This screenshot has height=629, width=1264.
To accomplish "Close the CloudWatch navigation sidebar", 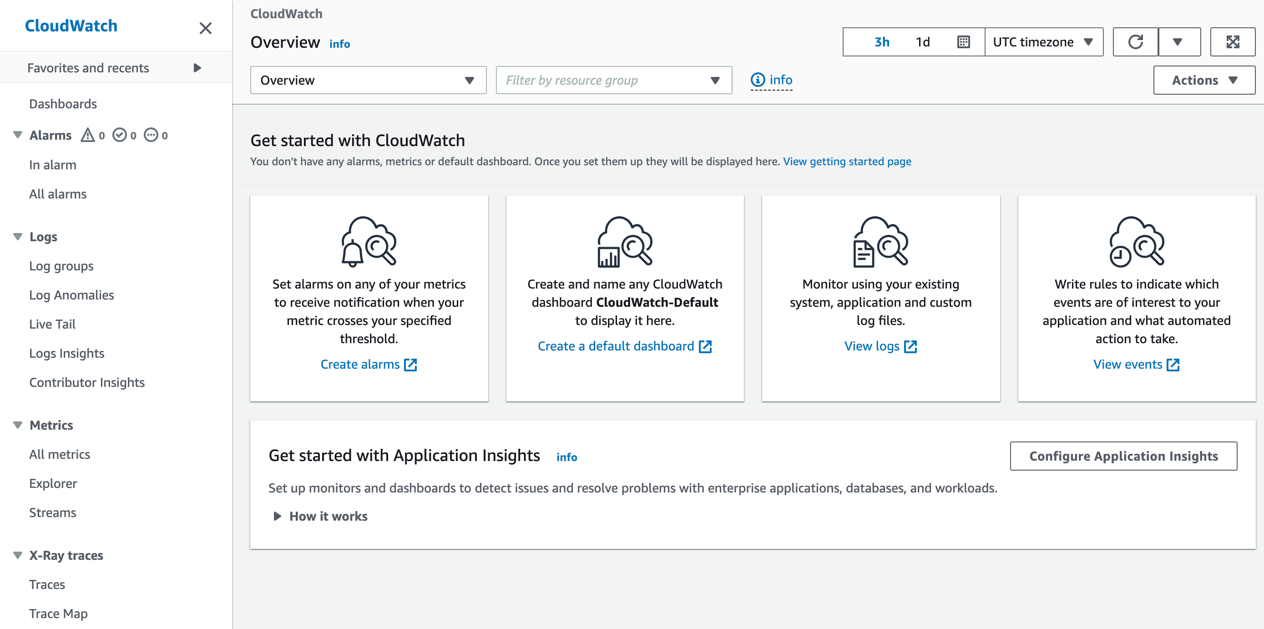I will tap(205, 28).
